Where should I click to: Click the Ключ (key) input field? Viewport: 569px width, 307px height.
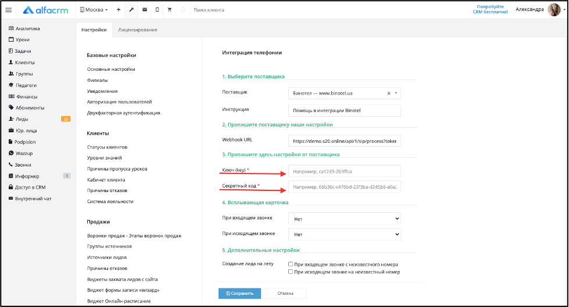[x=345, y=171]
